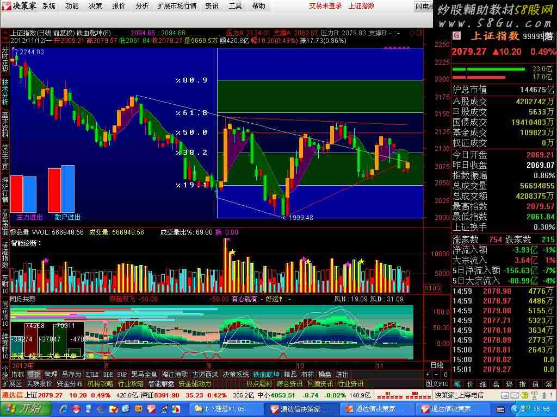Switch to the 模板 tab

point(34,375)
